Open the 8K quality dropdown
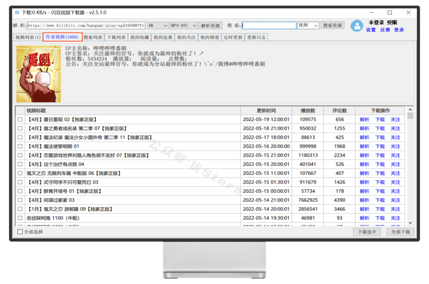This screenshot has height=284, width=429. (158, 25)
